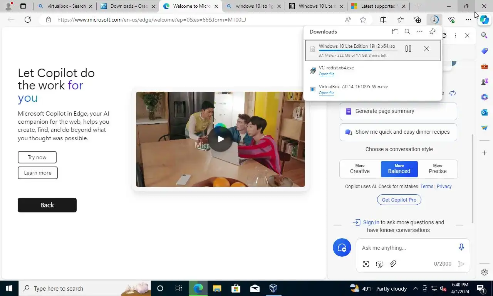
Task: Open file link for VirtualBox-7.0.14 installer
Action: [x=326, y=93]
